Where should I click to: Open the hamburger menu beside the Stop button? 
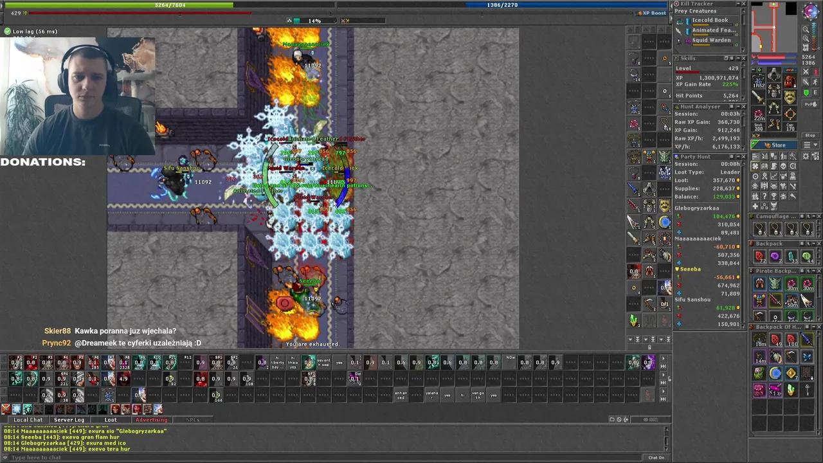pyautogui.click(x=808, y=145)
